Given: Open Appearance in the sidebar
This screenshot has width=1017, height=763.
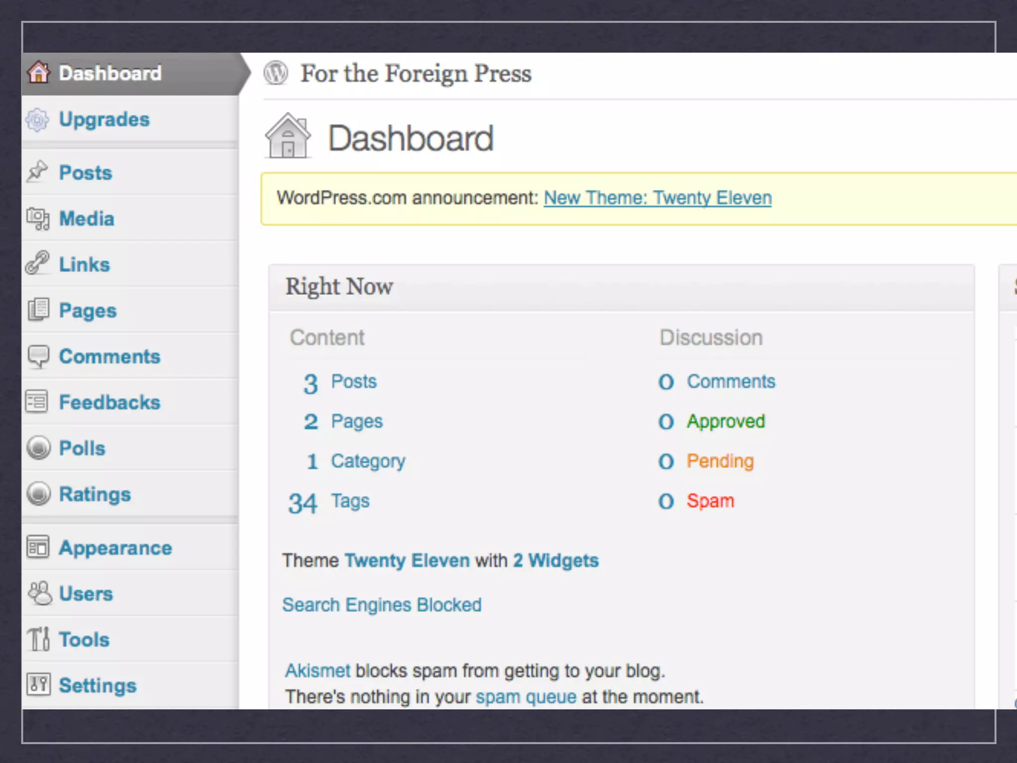Looking at the screenshot, I should [x=115, y=548].
